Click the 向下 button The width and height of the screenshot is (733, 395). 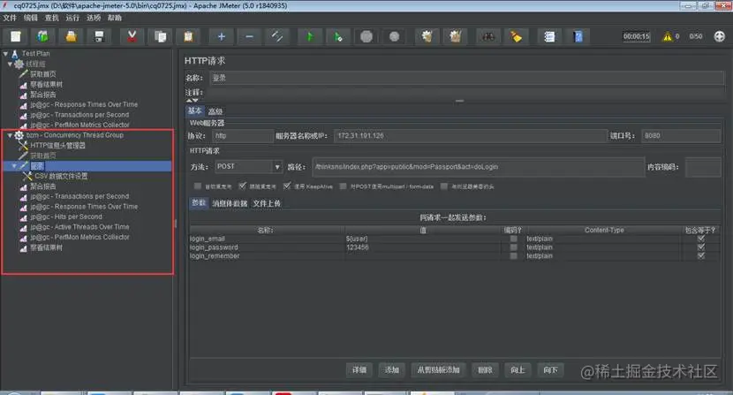click(551, 370)
